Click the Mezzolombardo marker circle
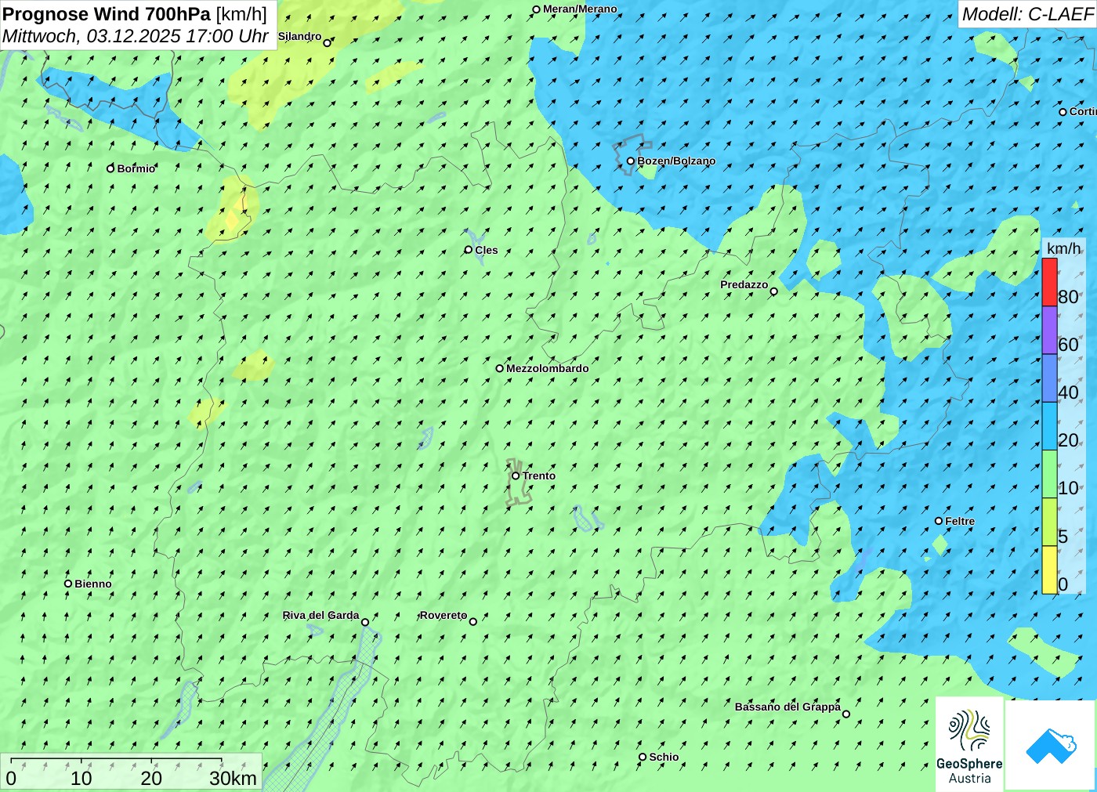The image size is (1097, 792). [x=499, y=368]
